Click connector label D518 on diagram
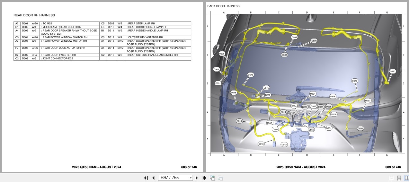409x182 pixels. click(x=234, y=92)
